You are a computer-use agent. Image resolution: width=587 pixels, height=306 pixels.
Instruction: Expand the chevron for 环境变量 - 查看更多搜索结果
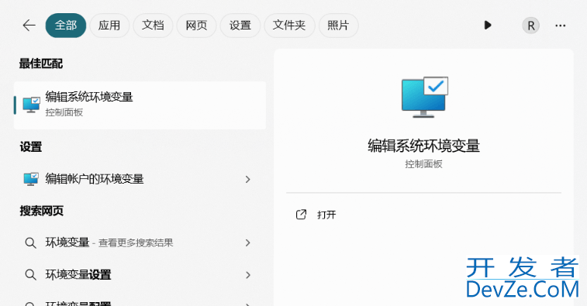pos(247,242)
